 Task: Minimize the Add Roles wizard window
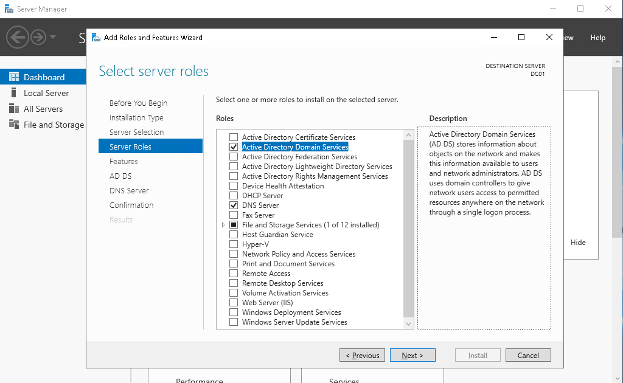[x=494, y=37]
